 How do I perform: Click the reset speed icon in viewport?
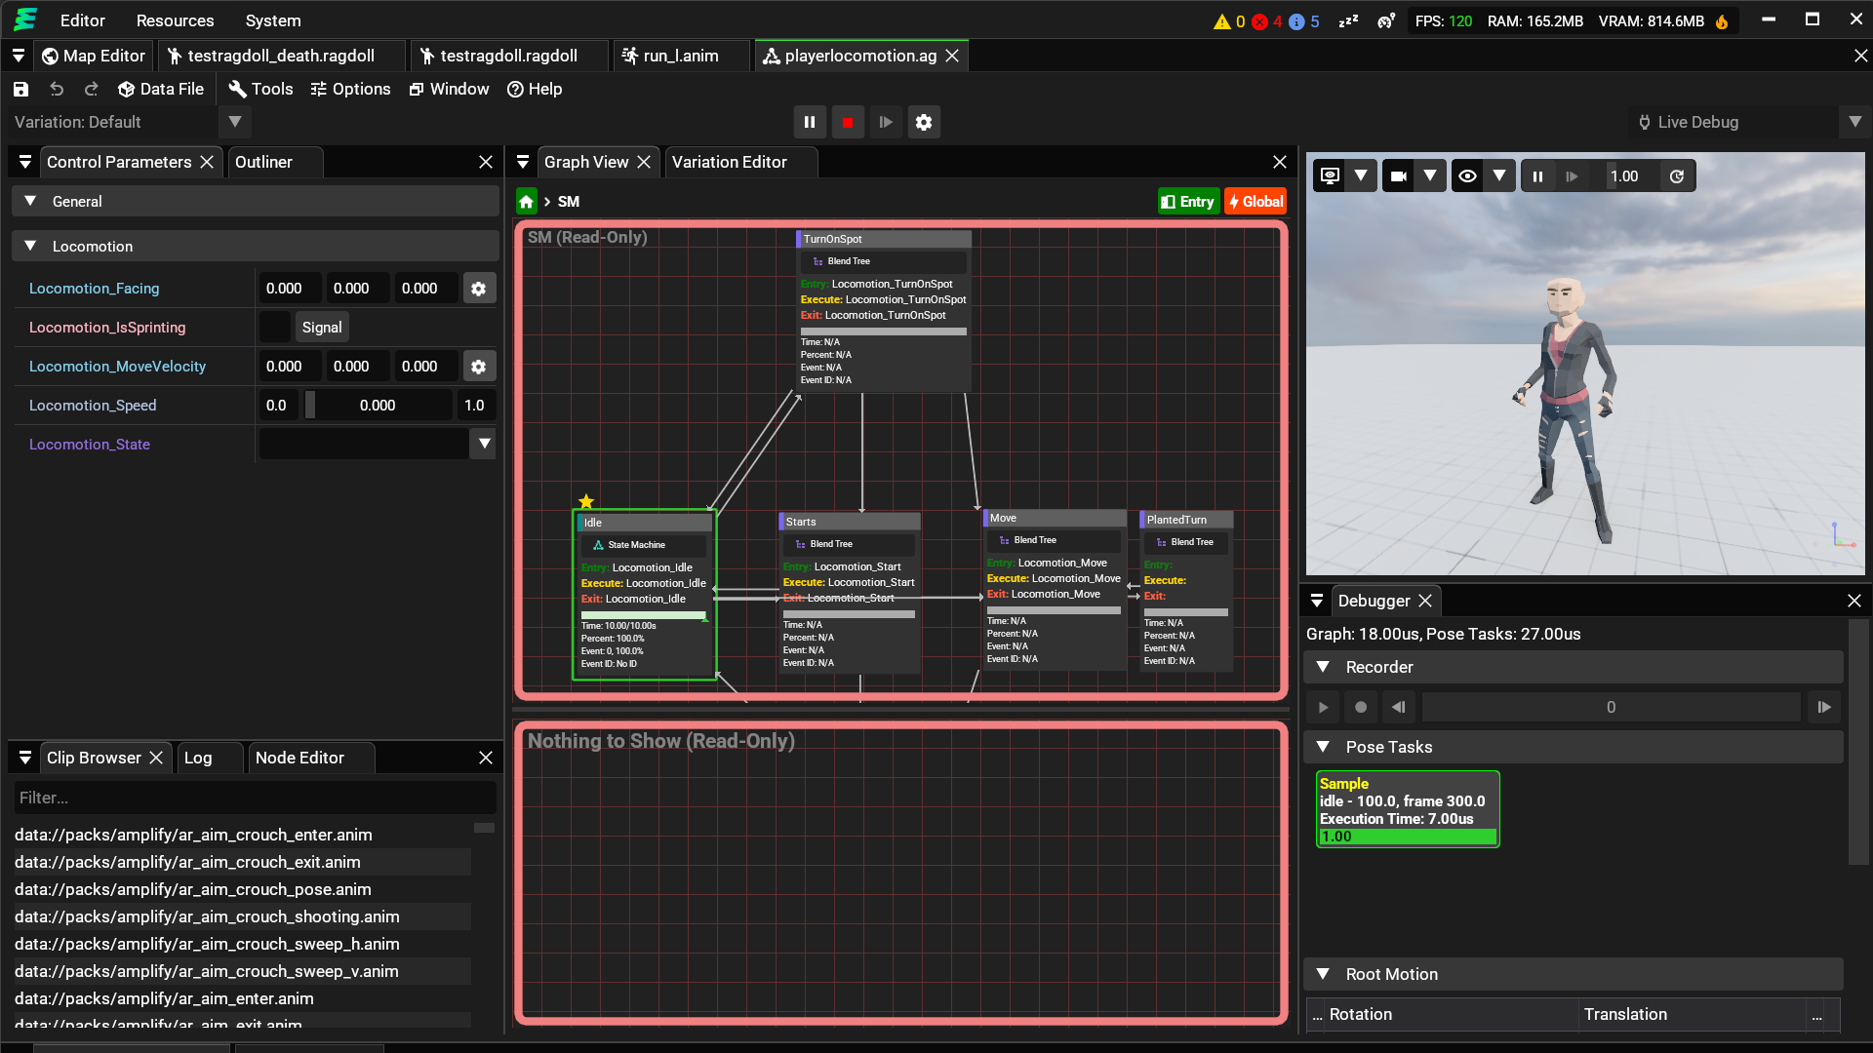[x=1677, y=176]
